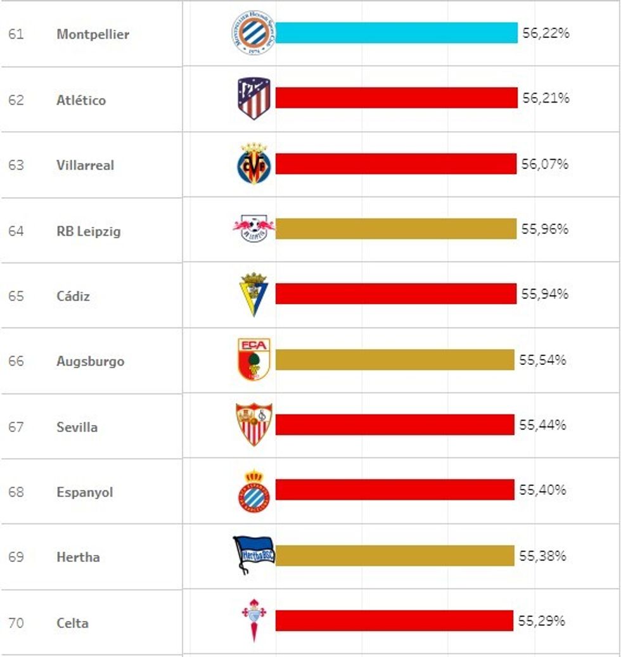621x657 pixels.
Task: Select the Cádiz club crest
Action: click(x=253, y=295)
